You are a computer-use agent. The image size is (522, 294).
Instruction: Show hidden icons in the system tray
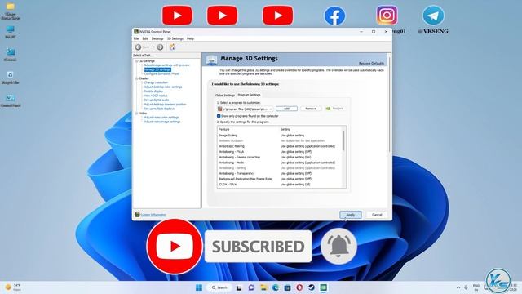tap(458, 287)
